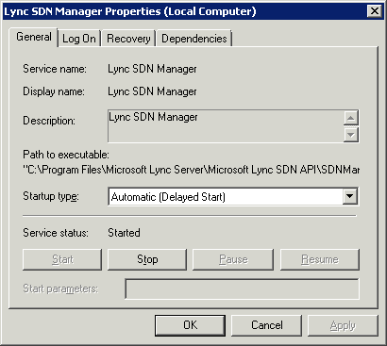
Task: Click the Start parameters input field
Action: 242,288
